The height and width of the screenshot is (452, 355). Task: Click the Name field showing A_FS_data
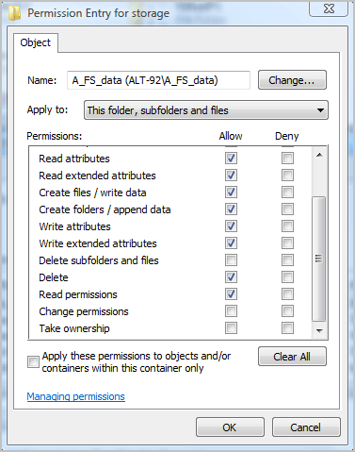[158, 80]
